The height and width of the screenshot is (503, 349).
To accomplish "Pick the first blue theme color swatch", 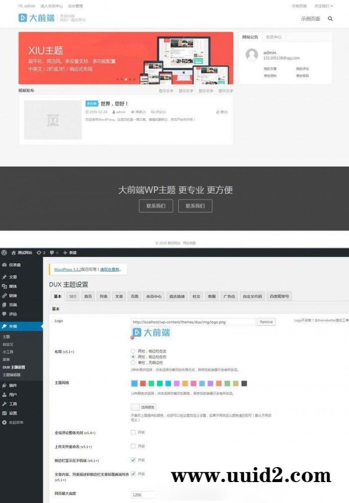I will (x=135, y=383).
